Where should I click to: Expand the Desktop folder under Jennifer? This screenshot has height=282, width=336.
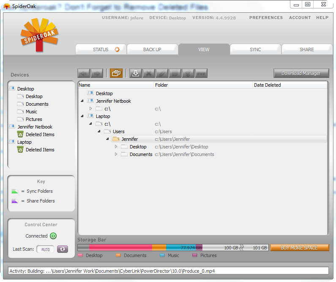(116, 147)
